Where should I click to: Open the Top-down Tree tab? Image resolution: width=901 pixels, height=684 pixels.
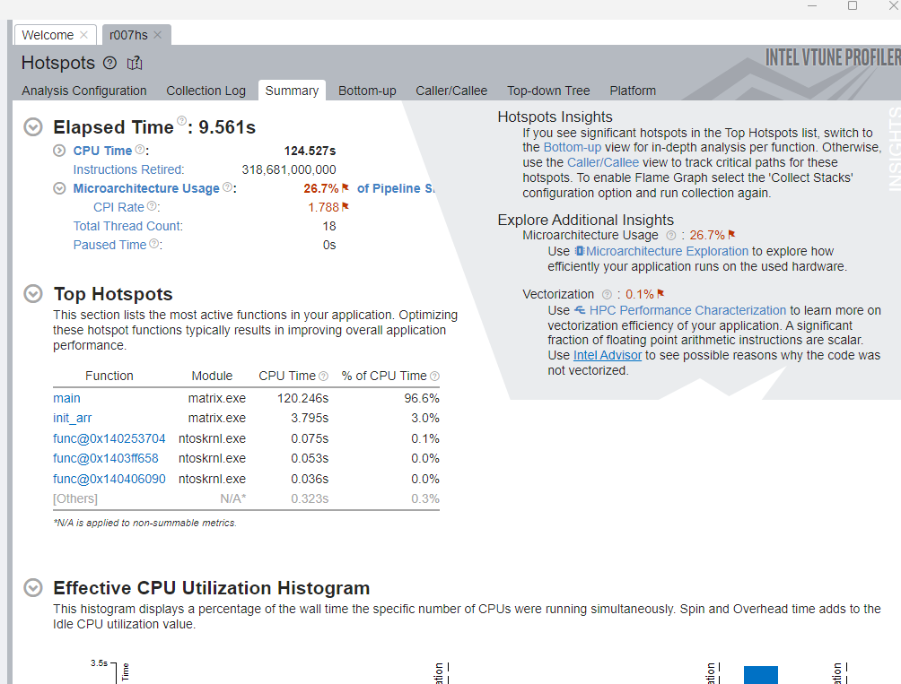548,91
